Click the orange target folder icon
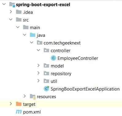The image size is (122, 116). pos(19,104)
